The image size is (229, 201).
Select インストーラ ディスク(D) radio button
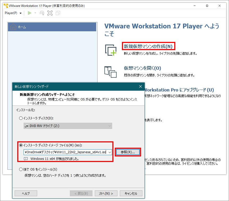(x=21, y=118)
